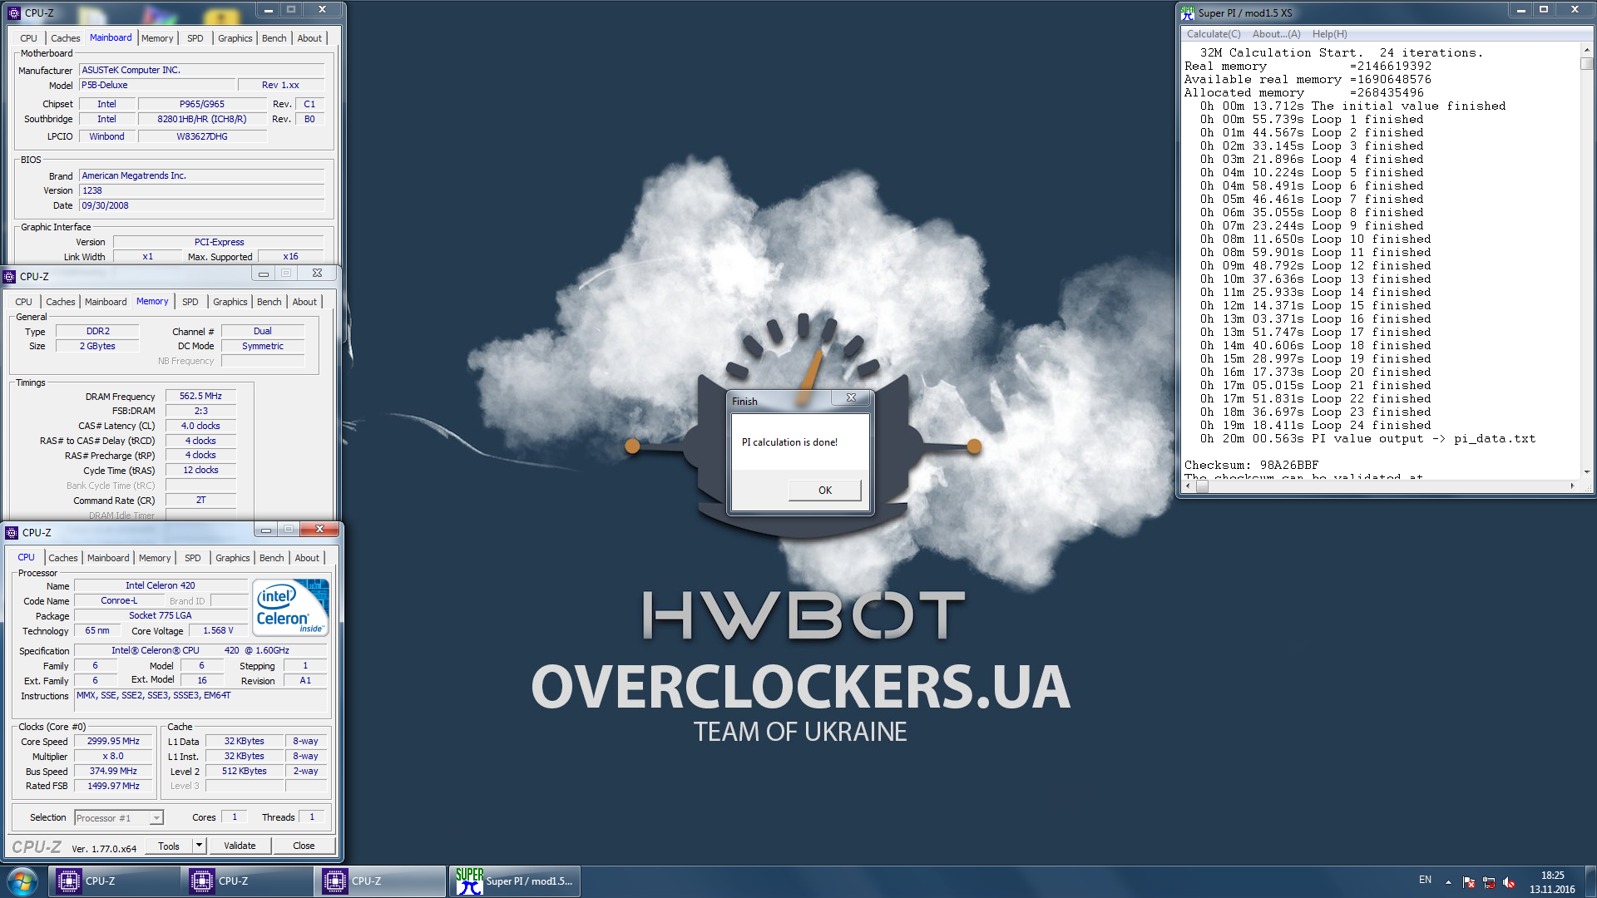Close the Finish dialog with X

[x=851, y=397]
